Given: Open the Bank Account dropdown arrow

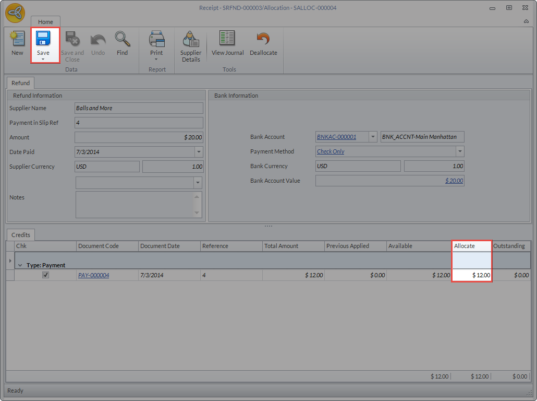Looking at the screenshot, I should point(373,137).
